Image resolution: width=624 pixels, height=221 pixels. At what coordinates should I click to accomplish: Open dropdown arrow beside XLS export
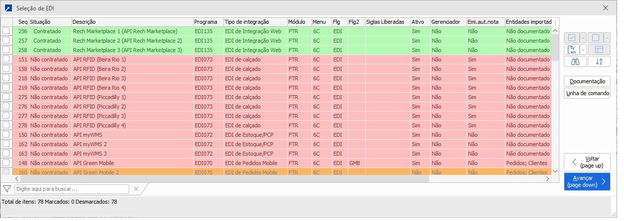[x=583, y=50]
